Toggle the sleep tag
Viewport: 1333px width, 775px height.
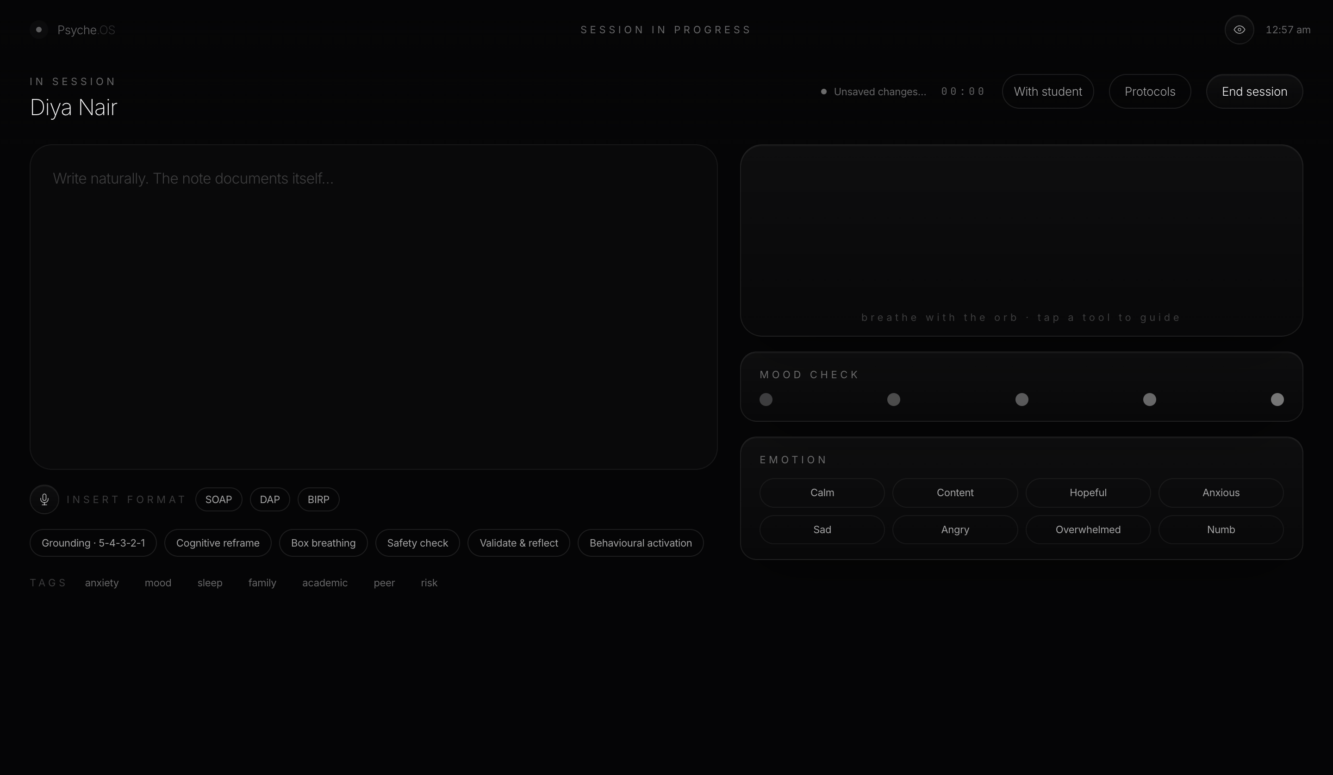210,582
